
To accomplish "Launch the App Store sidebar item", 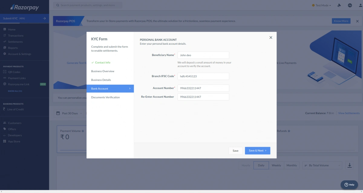I will click(x=14, y=141).
